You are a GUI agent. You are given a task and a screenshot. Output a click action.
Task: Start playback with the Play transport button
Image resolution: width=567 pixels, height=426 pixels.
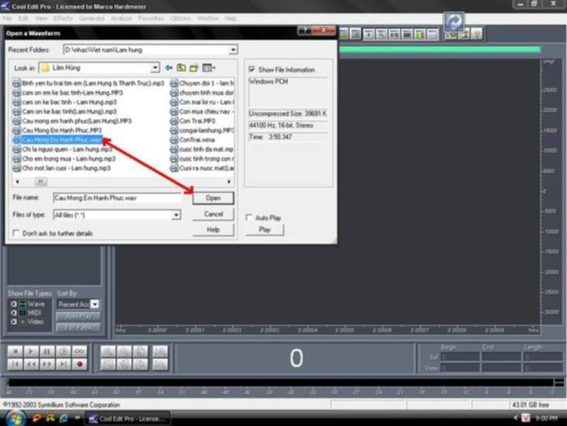point(31,351)
